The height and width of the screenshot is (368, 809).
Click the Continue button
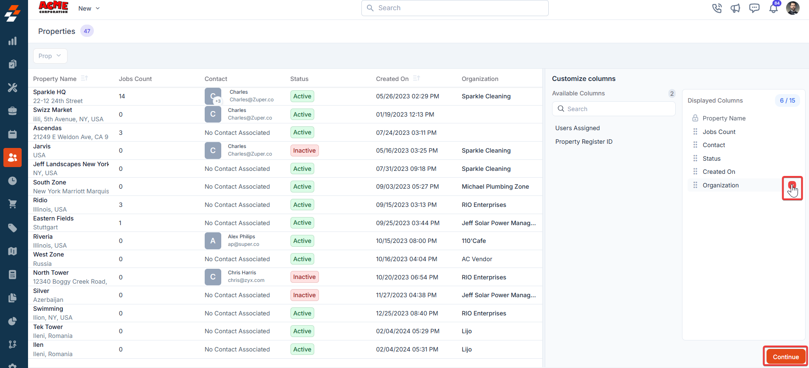pos(786,357)
